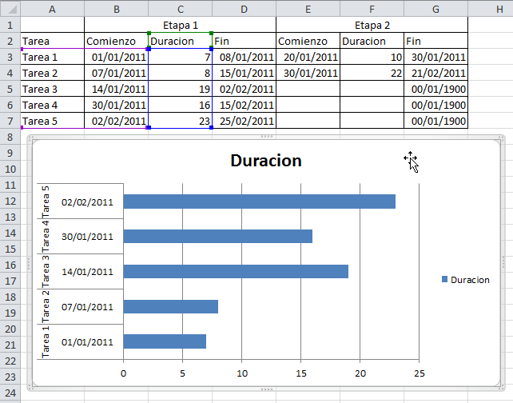Click the chart axis label 14/01/2011
The width and height of the screenshot is (513, 403).
(x=87, y=272)
